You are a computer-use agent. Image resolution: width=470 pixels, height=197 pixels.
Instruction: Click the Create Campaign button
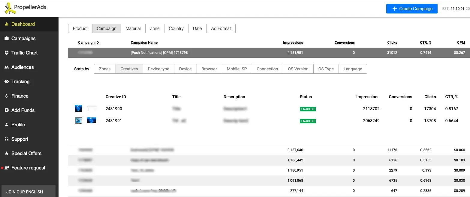(411, 9)
